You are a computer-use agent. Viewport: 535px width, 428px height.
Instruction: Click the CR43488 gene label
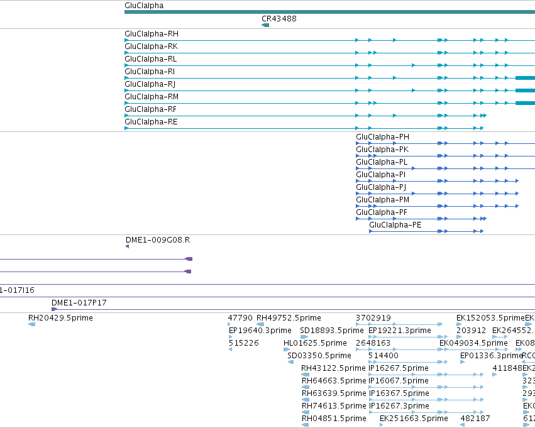click(279, 18)
